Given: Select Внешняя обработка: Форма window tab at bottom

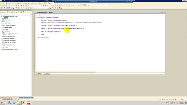Looking at the screenshot, I should point(26,97).
